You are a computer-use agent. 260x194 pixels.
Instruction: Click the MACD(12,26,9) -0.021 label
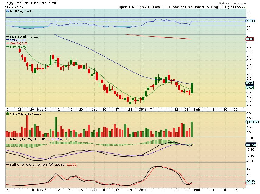click(29, 139)
